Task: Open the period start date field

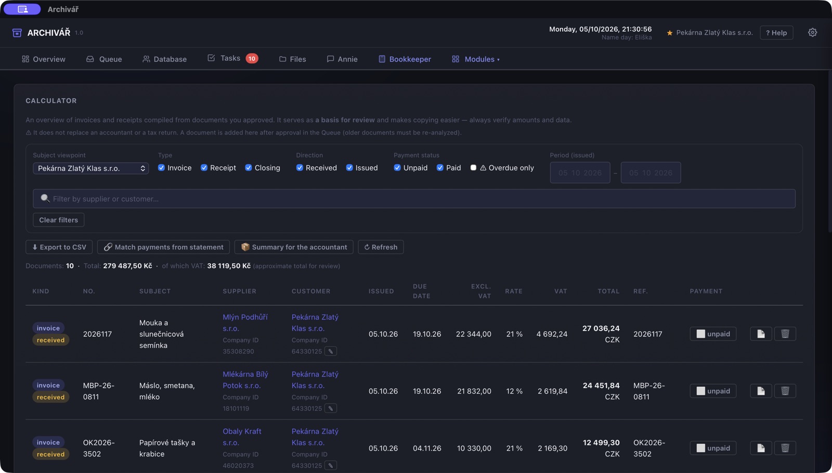Action: 580,173
